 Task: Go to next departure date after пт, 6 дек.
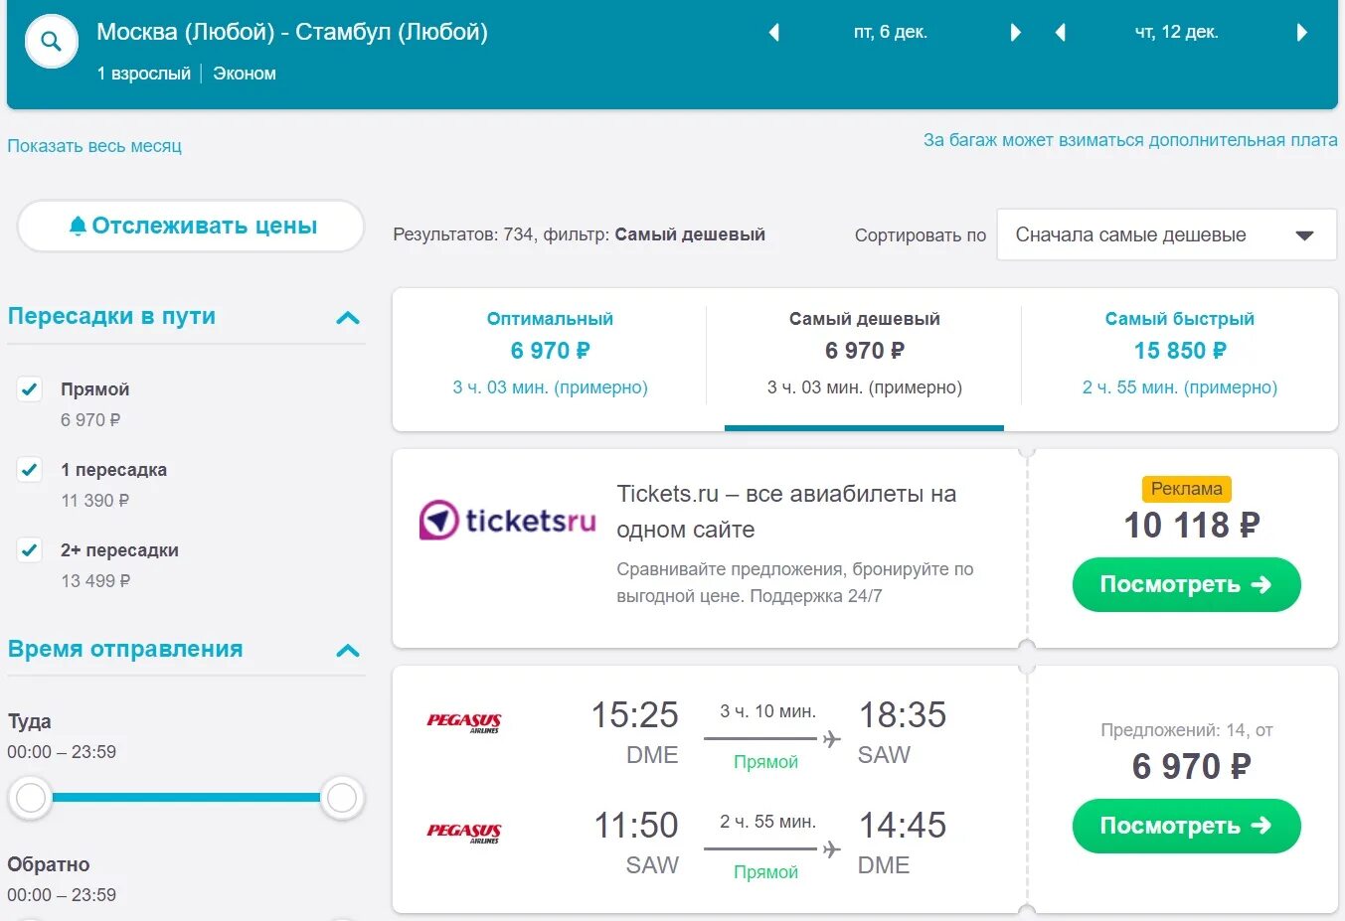[x=1015, y=33]
